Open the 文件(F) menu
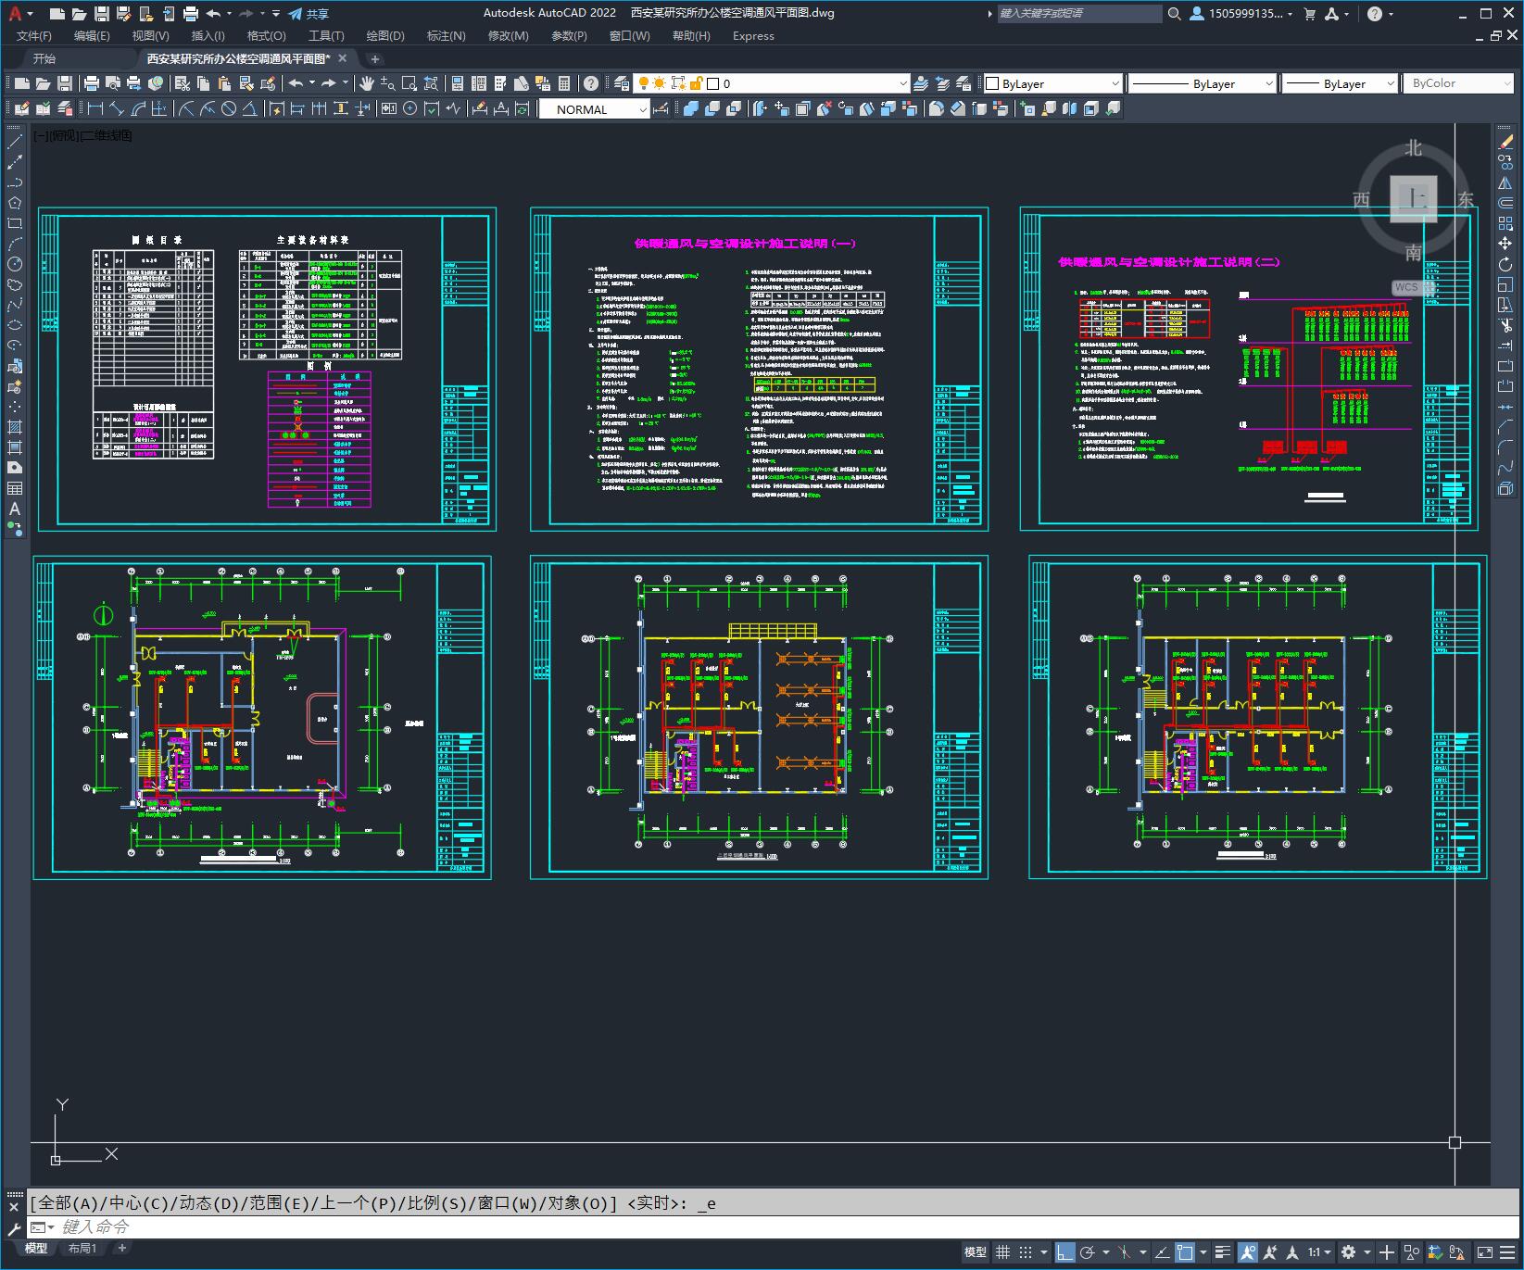 coord(34,36)
